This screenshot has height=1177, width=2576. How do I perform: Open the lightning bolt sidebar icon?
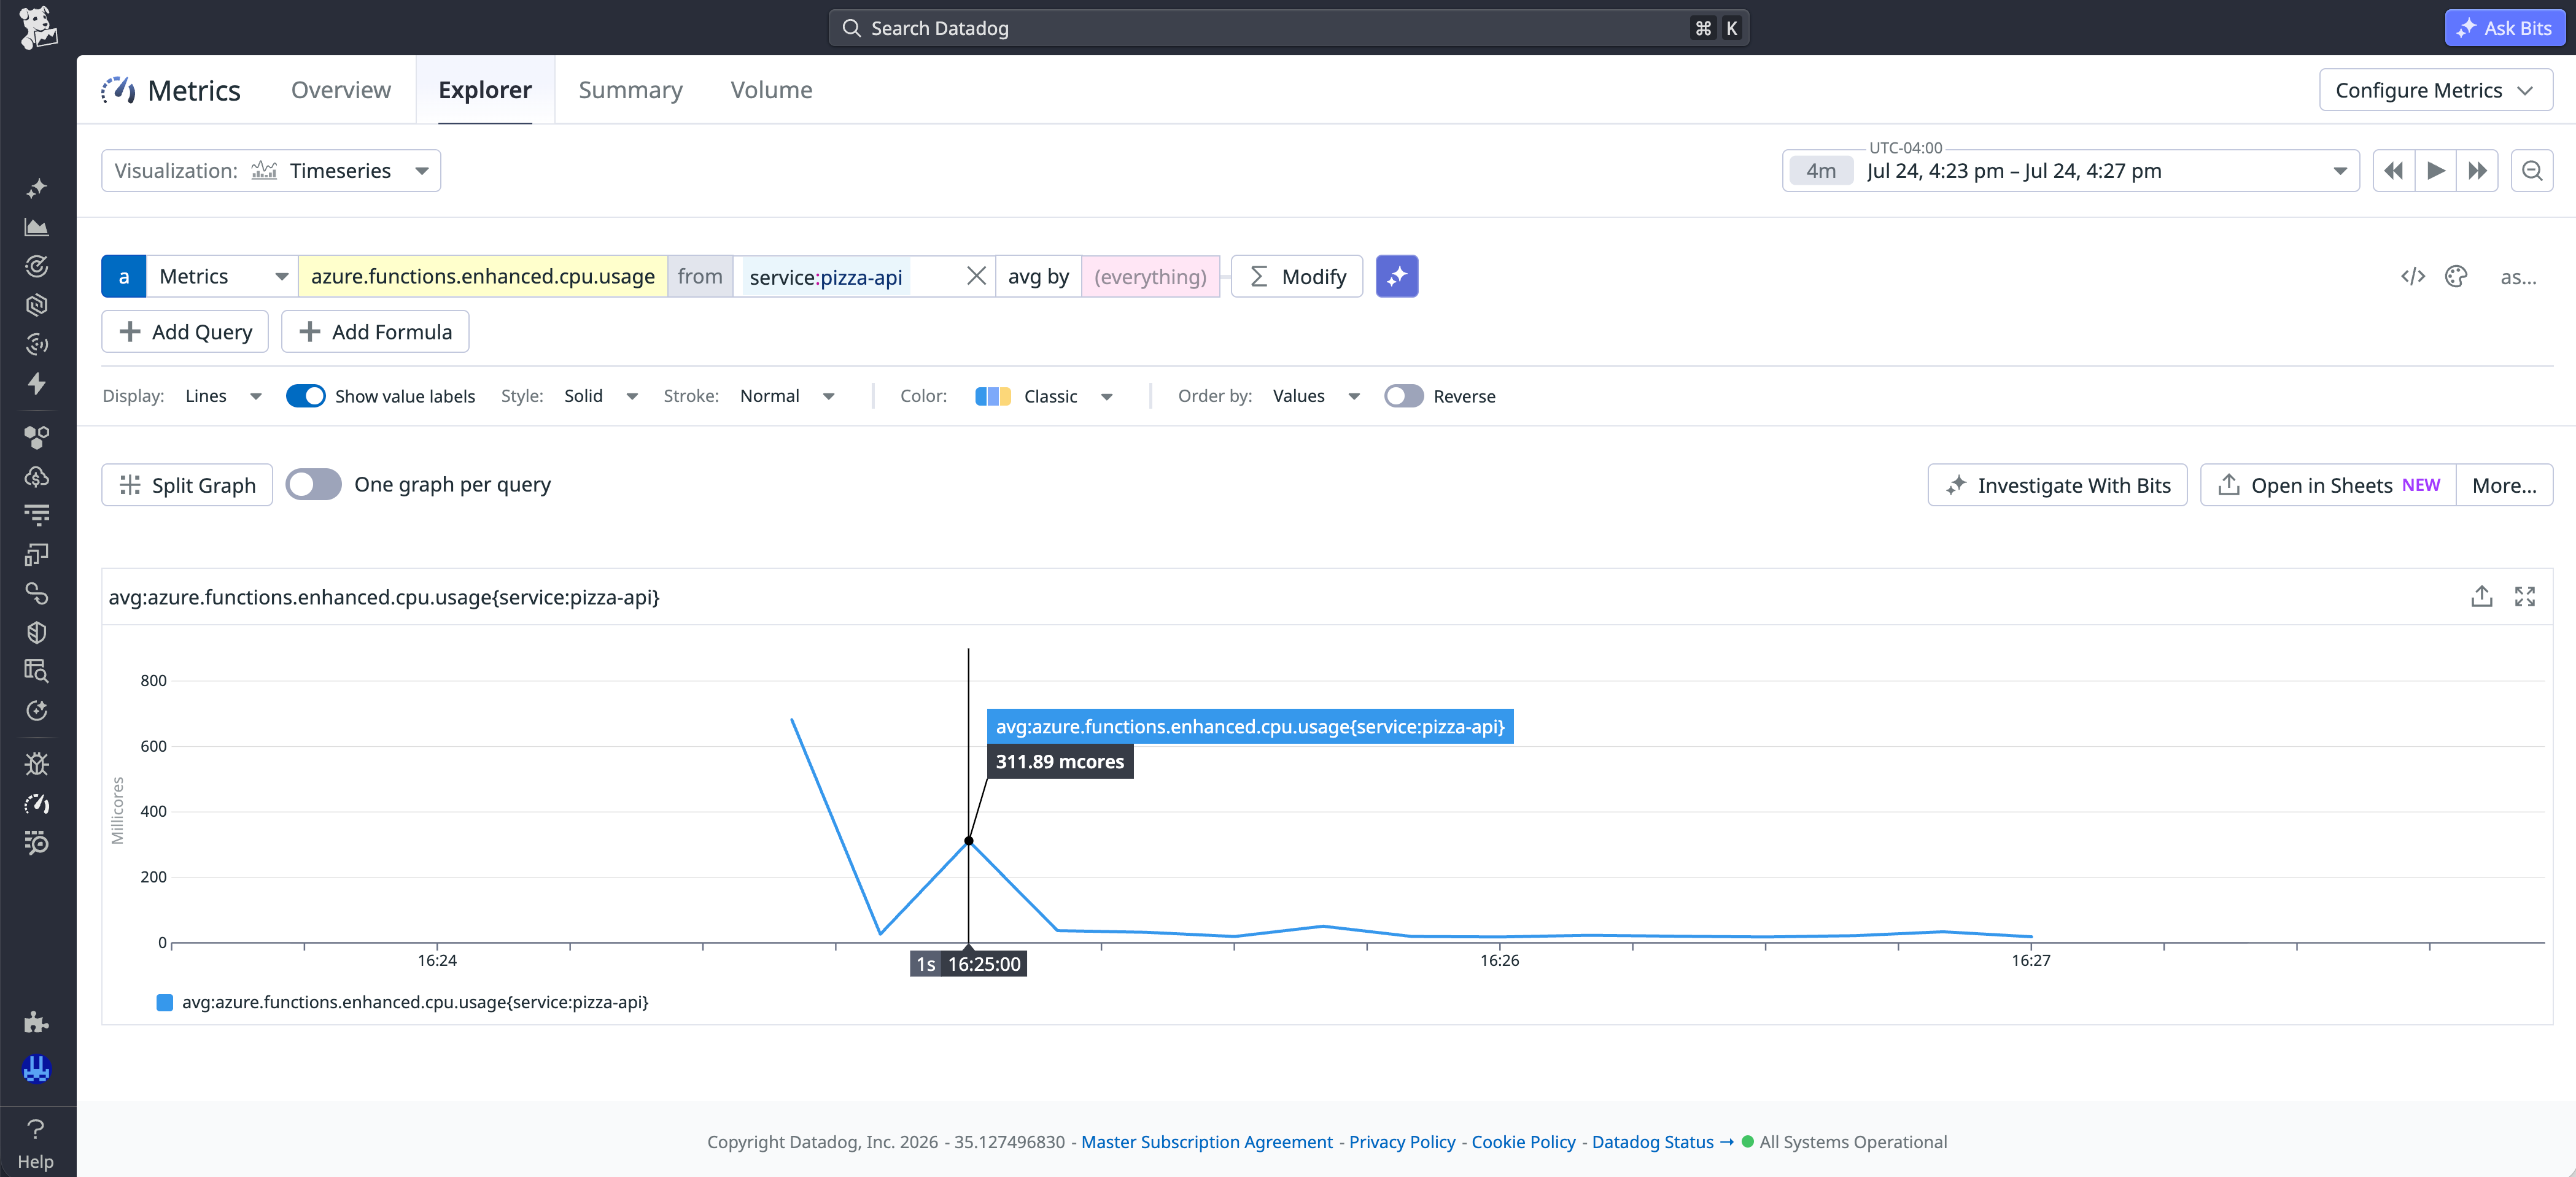click(x=37, y=384)
